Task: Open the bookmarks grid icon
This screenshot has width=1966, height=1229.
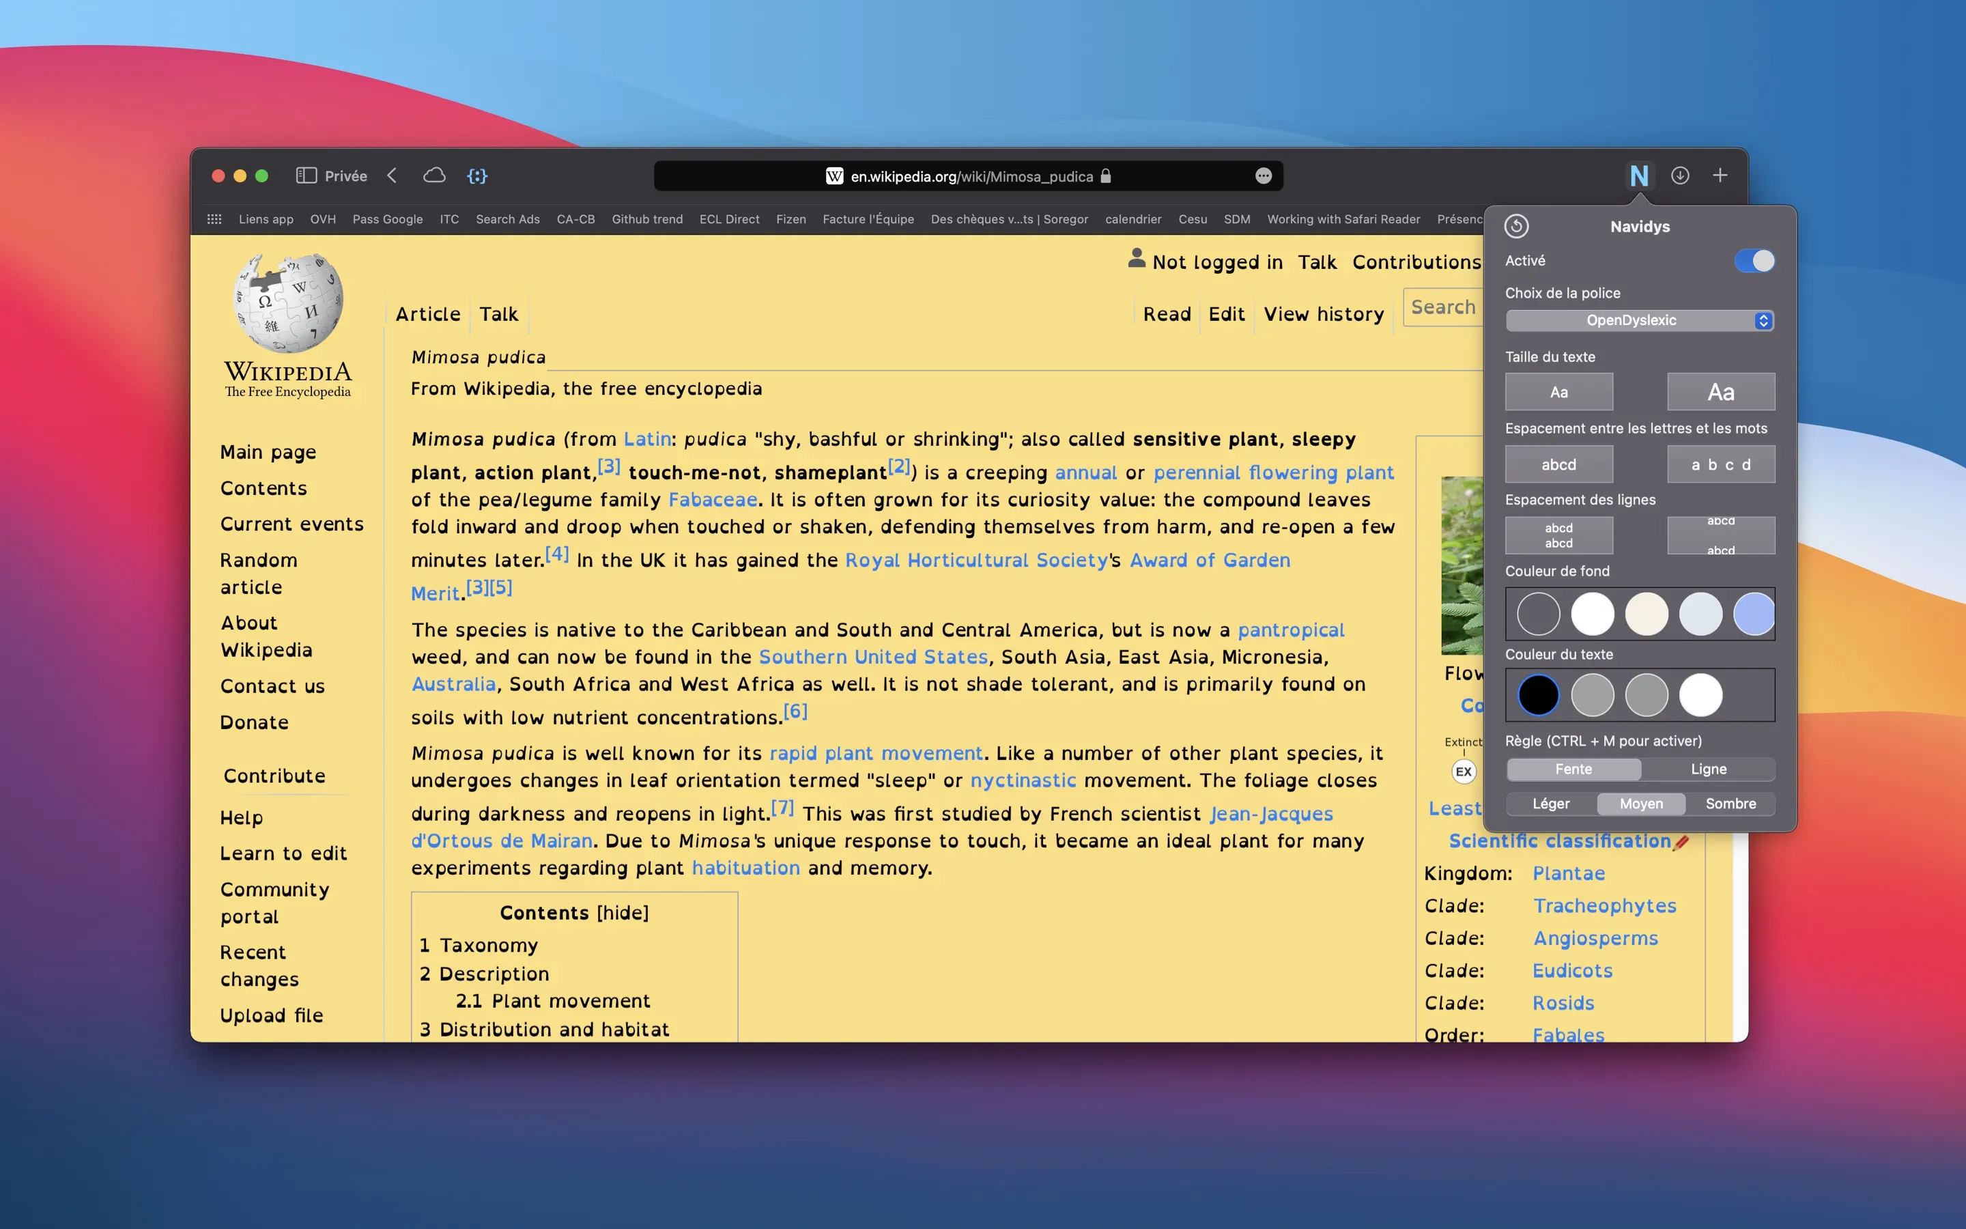Action: (x=214, y=219)
